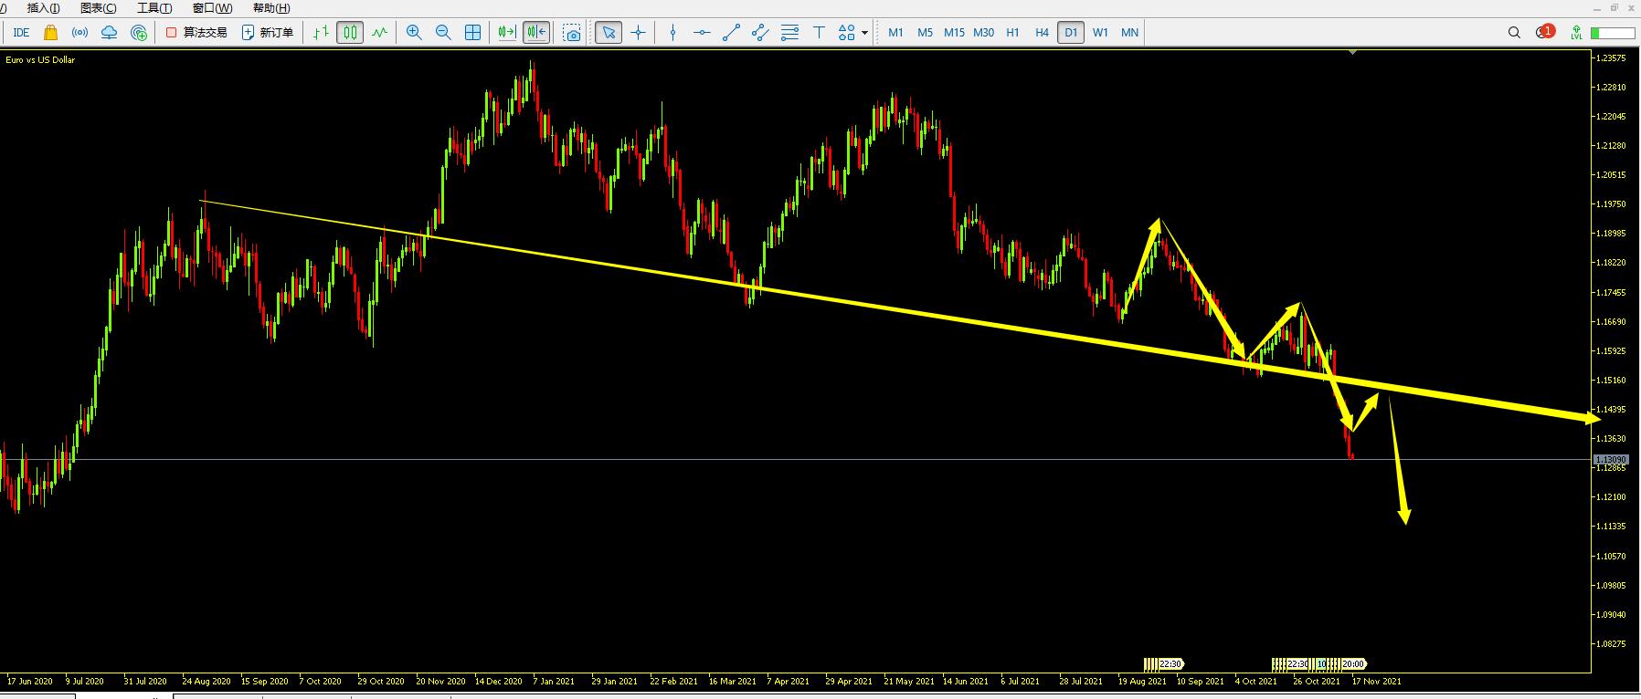
Task: Click the green connection status bar
Action: [1613, 33]
